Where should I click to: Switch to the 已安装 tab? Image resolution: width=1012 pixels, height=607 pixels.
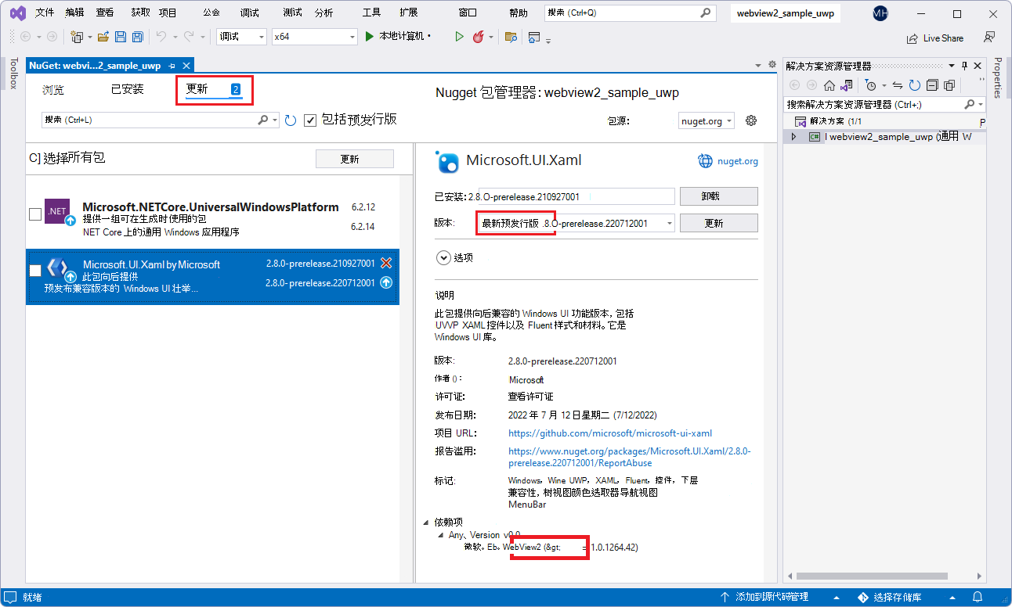[127, 89]
